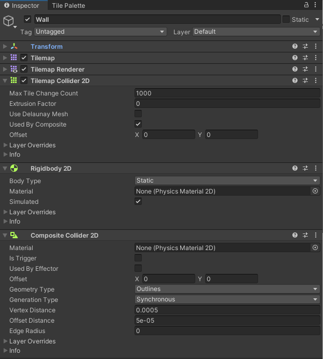Edit the Max Tile Change Count field

[x=227, y=93]
